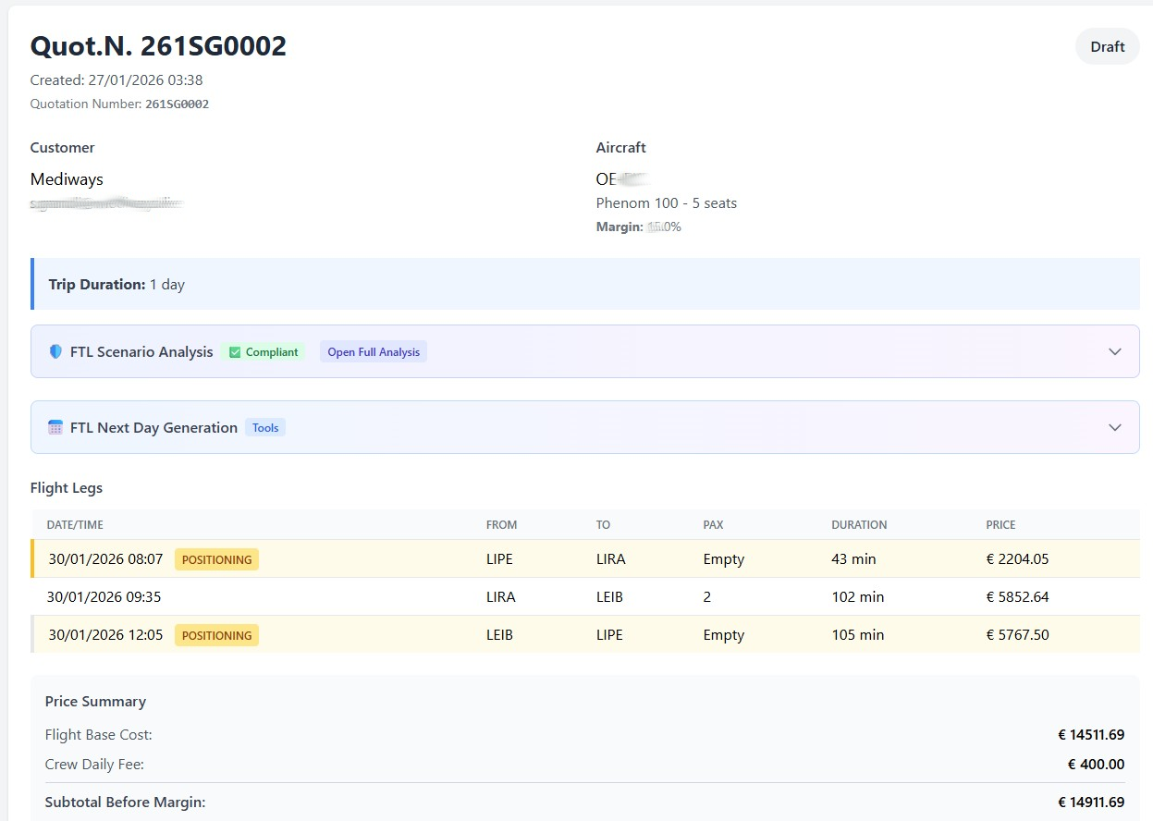This screenshot has height=821, width=1153.
Task: Click the green checkmark in Compliant badge
Action: (235, 352)
